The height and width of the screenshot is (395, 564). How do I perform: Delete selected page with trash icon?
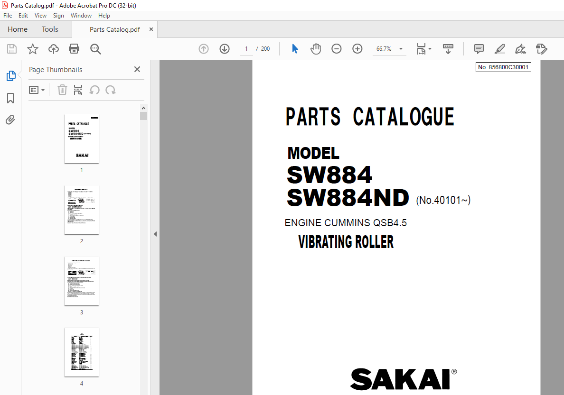click(62, 90)
